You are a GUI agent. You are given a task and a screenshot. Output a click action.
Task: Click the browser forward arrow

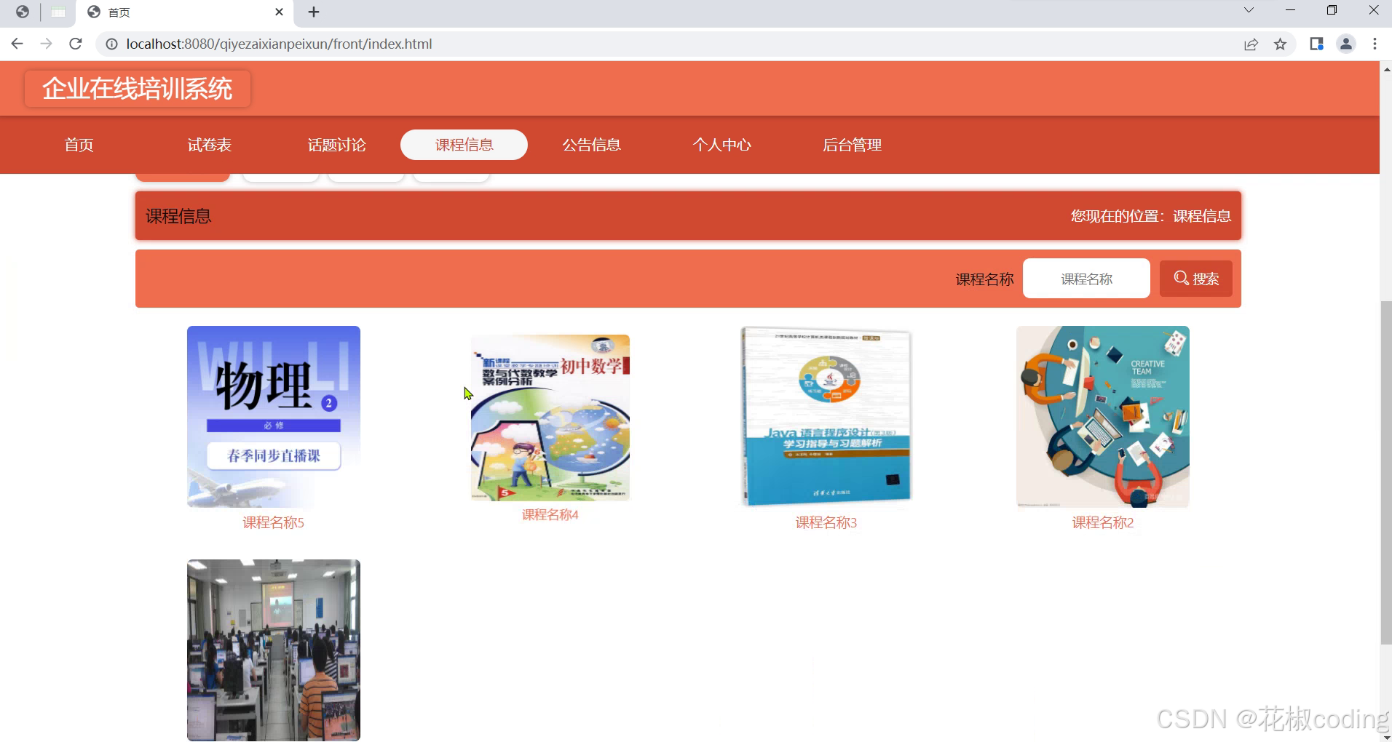tap(46, 44)
